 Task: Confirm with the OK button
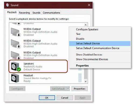tap(47, 98)
